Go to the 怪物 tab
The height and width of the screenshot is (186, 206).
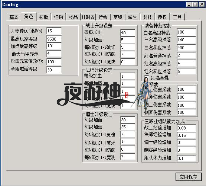click(59, 17)
